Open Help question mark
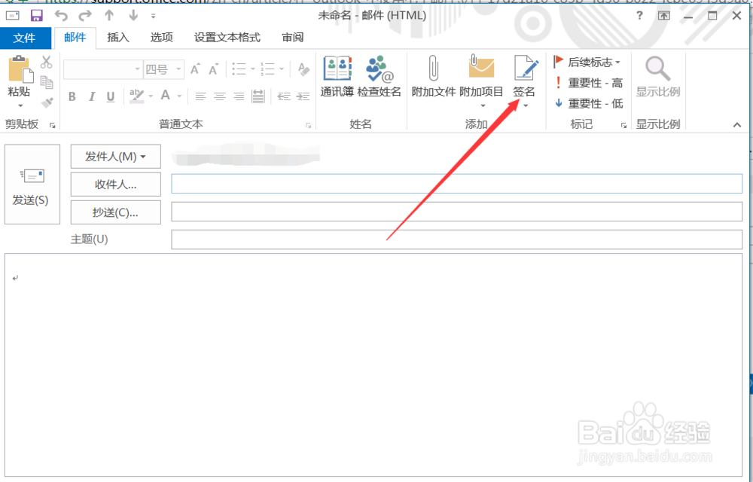This screenshot has width=753, height=482. pos(639,16)
